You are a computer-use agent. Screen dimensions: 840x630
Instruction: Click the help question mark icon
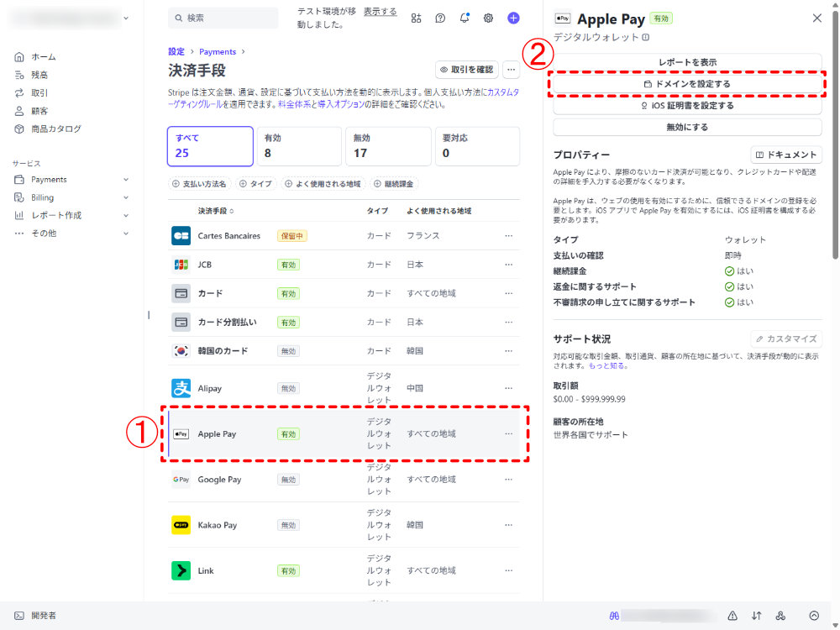click(x=440, y=18)
